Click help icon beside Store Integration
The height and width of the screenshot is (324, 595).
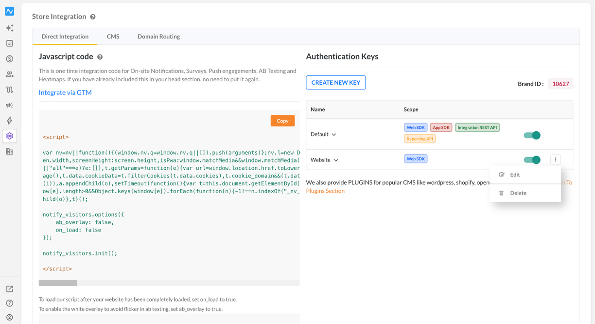coord(93,17)
